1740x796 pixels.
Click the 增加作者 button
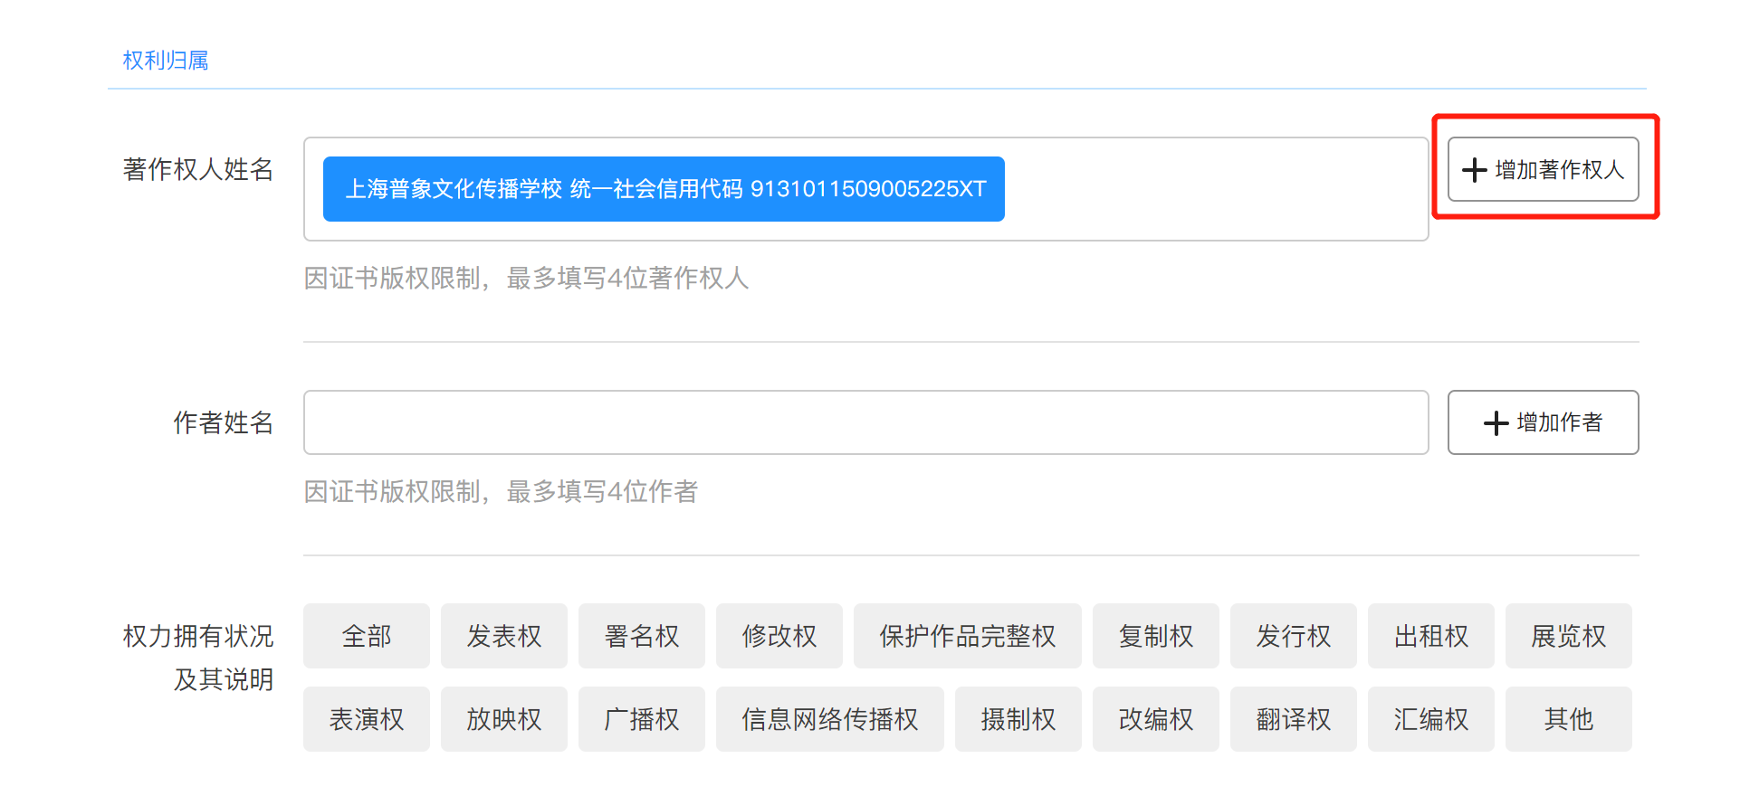[1543, 422]
